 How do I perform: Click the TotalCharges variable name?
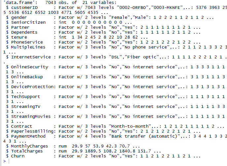(27, 151)
